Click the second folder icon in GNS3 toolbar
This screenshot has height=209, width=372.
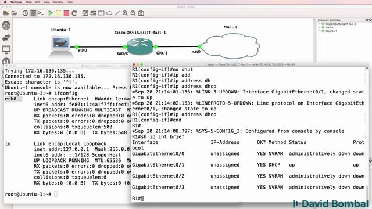(x=14, y=13)
